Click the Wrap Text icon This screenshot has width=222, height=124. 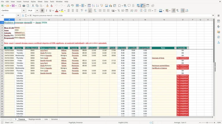pyautogui.click(x=95, y=11)
